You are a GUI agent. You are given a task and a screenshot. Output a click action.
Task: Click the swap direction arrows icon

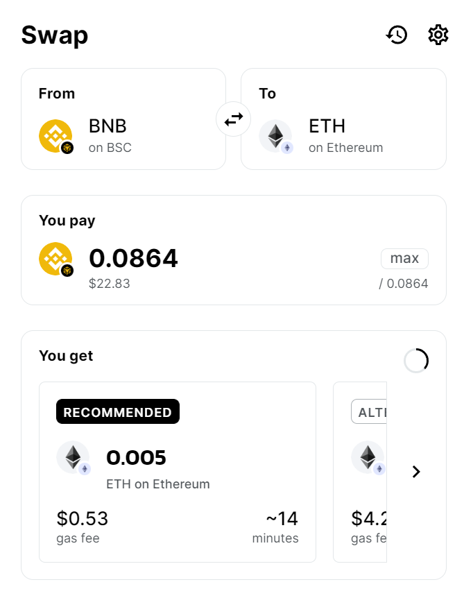pyautogui.click(x=233, y=119)
